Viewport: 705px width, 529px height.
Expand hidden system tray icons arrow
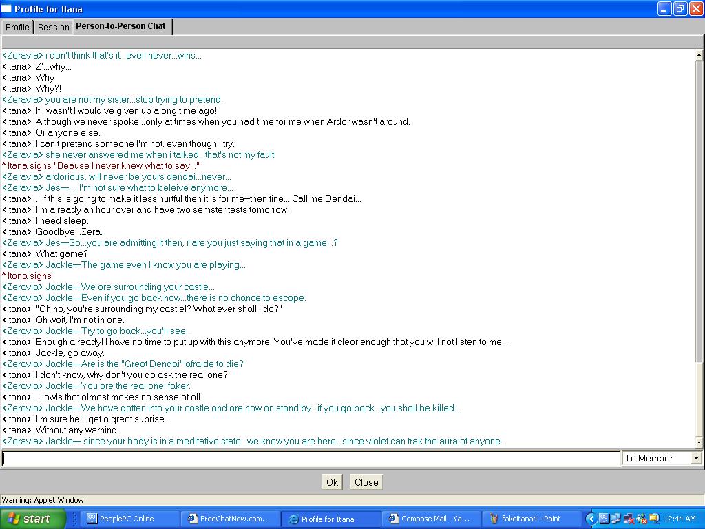click(x=590, y=519)
